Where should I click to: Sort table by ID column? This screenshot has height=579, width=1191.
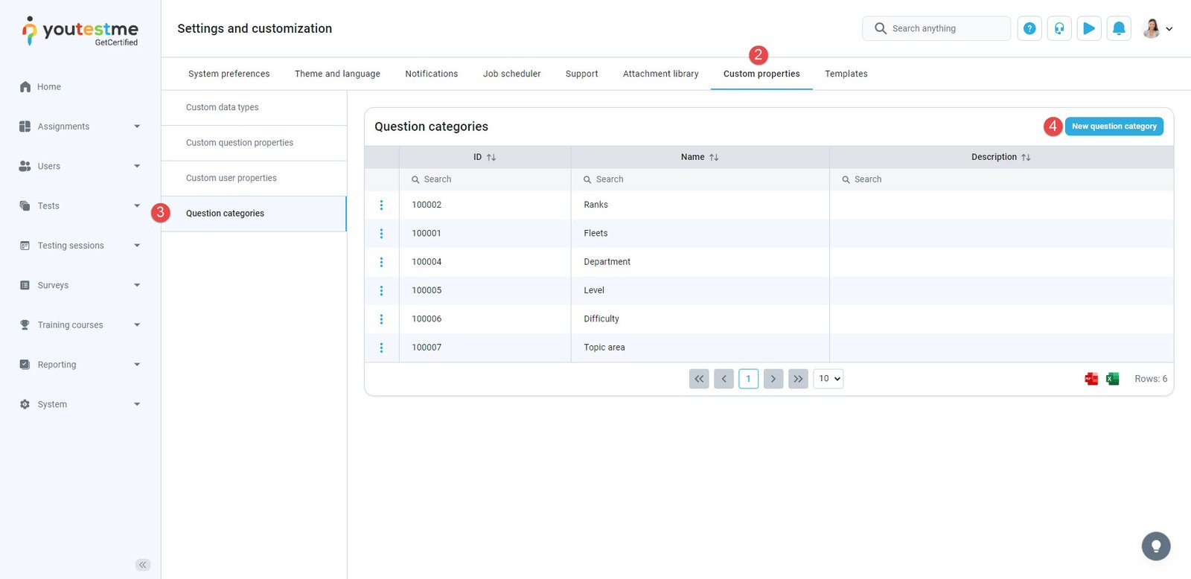[x=491, y=158]
